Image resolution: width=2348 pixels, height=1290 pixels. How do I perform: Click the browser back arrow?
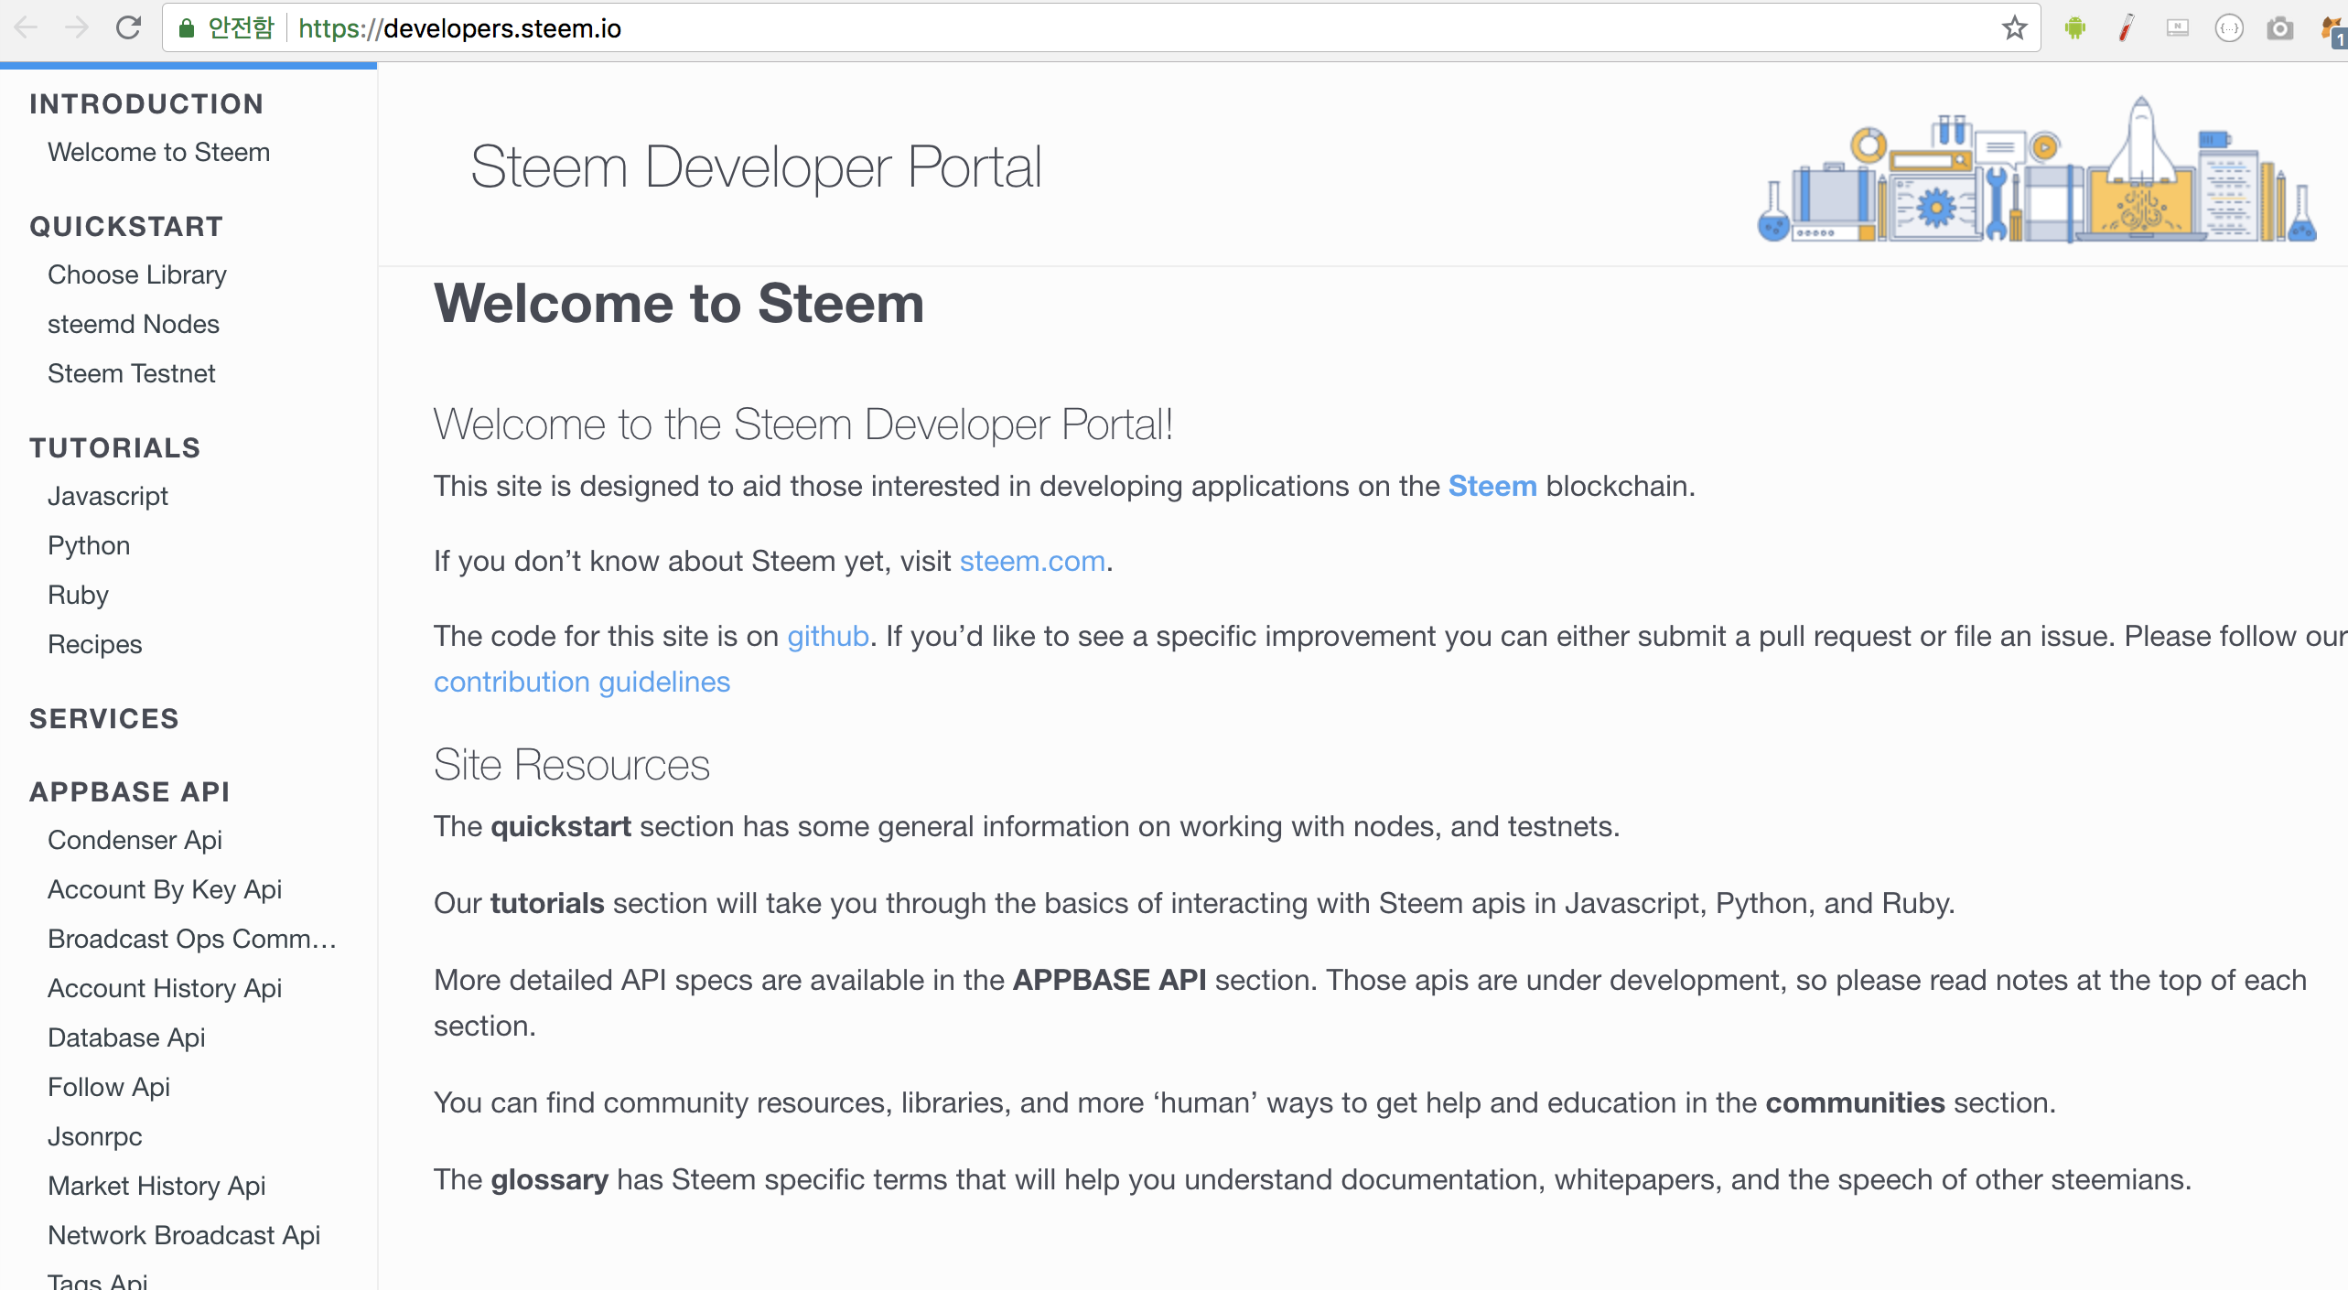click(x=27, y=28)
